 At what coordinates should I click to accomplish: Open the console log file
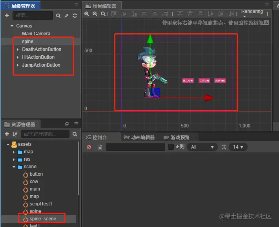click(100, 147)
